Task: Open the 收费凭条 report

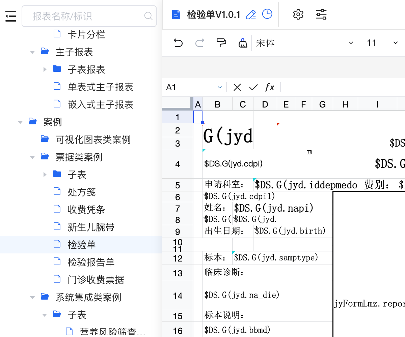Action: [86, 210]
